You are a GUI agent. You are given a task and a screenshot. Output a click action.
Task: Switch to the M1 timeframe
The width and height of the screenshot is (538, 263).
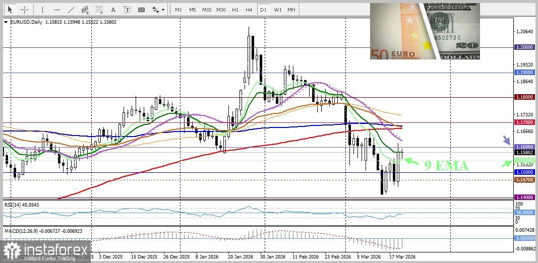178,10
